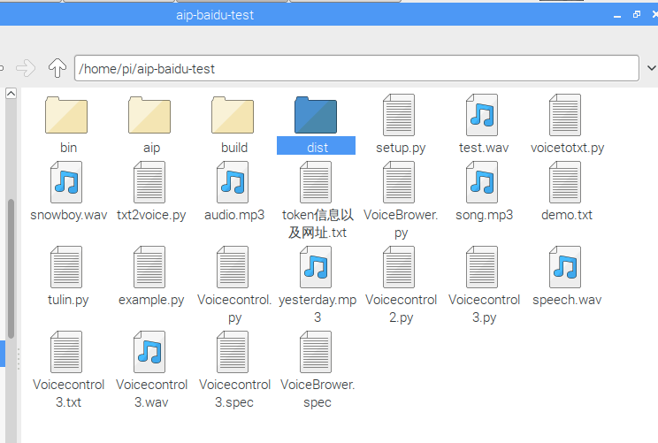
Task: Select the Voicecontrol3.py file icon
Action: [x=482, y=267]
